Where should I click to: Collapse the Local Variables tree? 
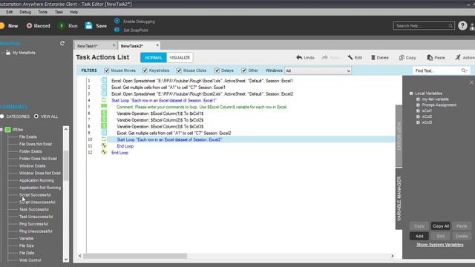click(411, 93)
